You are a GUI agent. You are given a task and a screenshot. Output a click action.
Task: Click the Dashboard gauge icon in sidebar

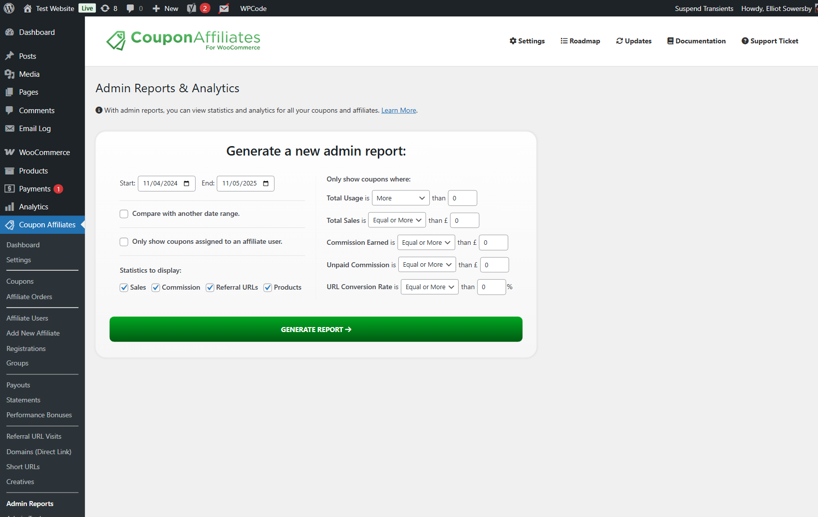tap(9, 32)
